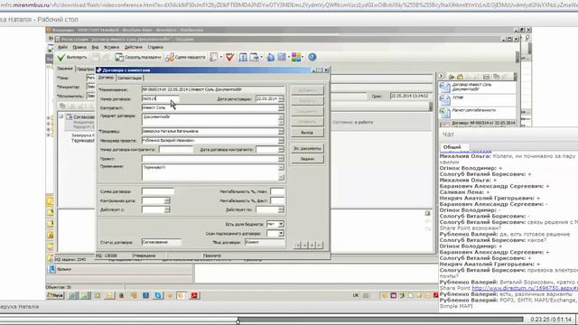Select the Задание tab in task window
The width and height of the screenshot is (578, 325).
[65, 69]
